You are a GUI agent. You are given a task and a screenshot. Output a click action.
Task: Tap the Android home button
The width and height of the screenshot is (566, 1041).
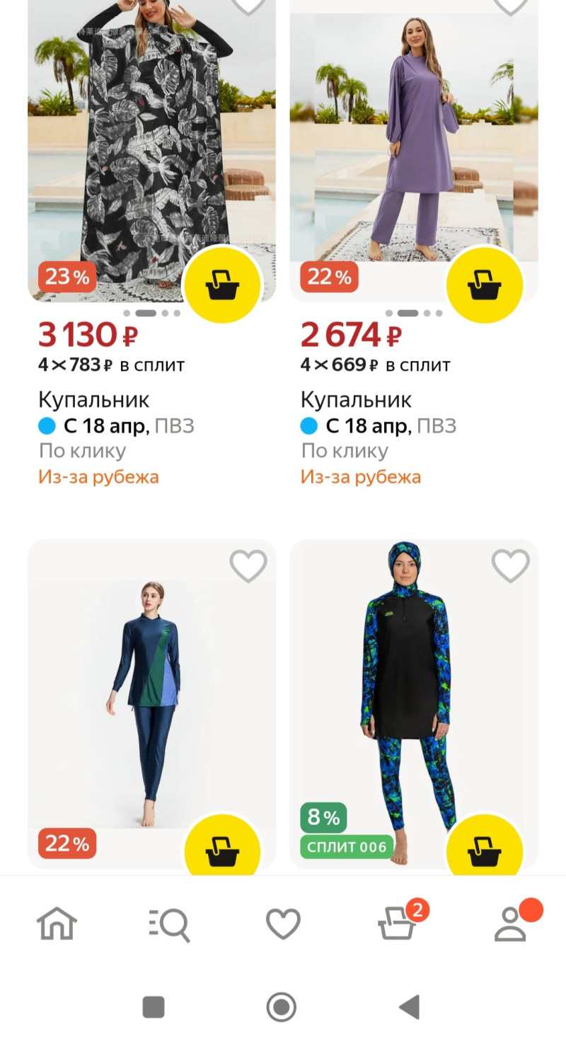282,1006
